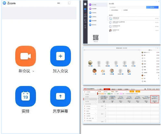Click the profile avatar atop the dark sidebar
This screenshot has height=134, width=162.
click(85, 4)
